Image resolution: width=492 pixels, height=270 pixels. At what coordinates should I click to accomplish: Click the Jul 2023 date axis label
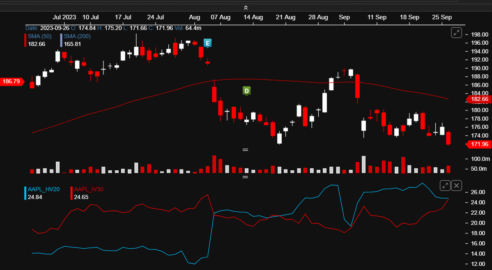click(64, 17)
